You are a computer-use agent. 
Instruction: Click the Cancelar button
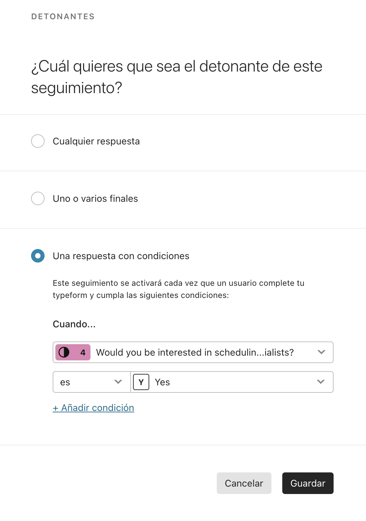(x=244, y=483)
